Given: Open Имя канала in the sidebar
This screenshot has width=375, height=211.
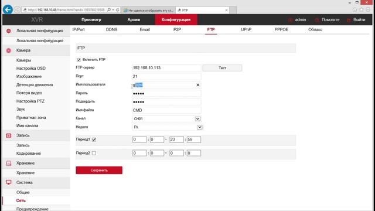Looking at the screenshot, I should (28, 126).
